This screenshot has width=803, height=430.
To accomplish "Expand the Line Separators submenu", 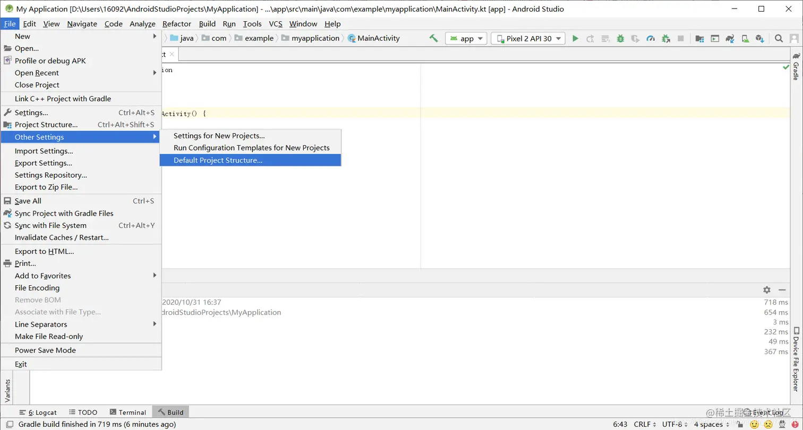I will click(x=80, y=324).
